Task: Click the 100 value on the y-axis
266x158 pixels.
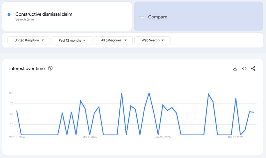Action: [x=11, y=93]
